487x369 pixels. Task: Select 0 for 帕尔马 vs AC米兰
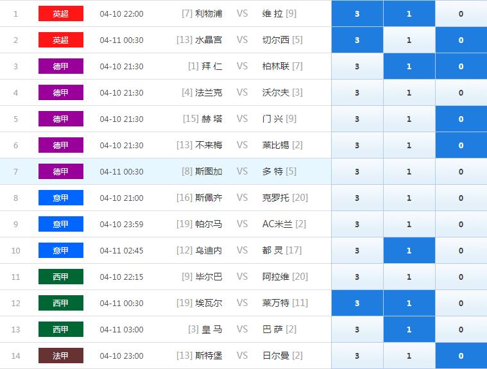[461, 224]
